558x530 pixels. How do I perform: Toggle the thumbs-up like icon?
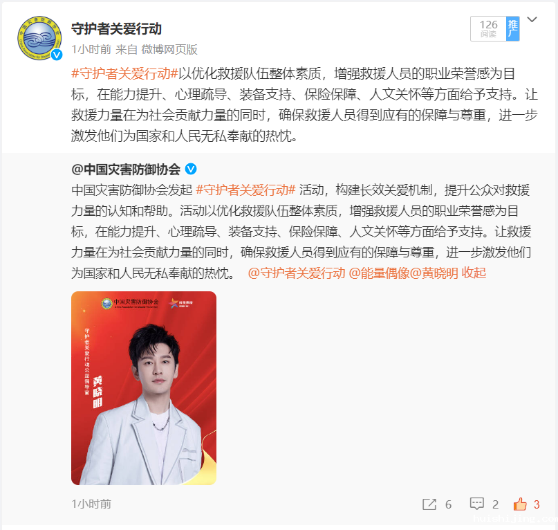click(520, 504)
